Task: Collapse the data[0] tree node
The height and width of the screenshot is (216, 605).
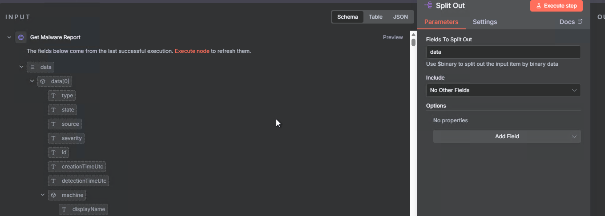Action: (x=32, y=81)
